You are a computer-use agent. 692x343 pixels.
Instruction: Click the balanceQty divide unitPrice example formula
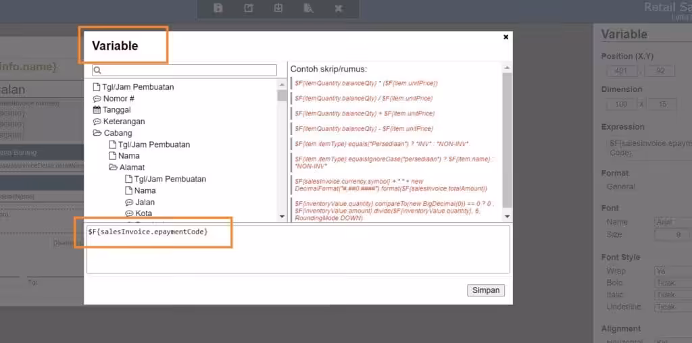pos(364,99)
